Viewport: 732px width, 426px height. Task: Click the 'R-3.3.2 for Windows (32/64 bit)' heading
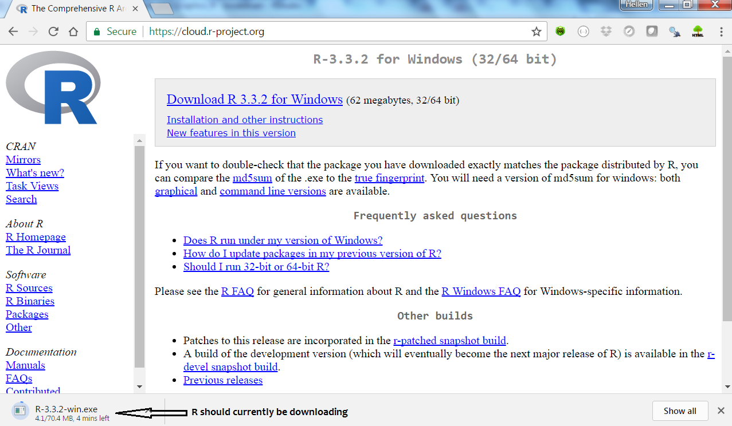click(x=435, y=59)
